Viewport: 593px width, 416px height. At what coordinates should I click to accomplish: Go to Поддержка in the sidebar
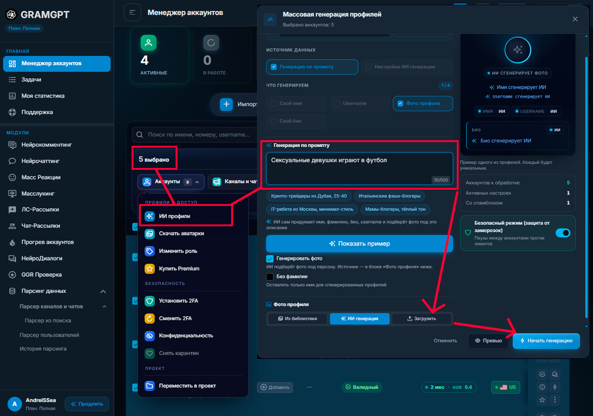click(x=57, y=112)
